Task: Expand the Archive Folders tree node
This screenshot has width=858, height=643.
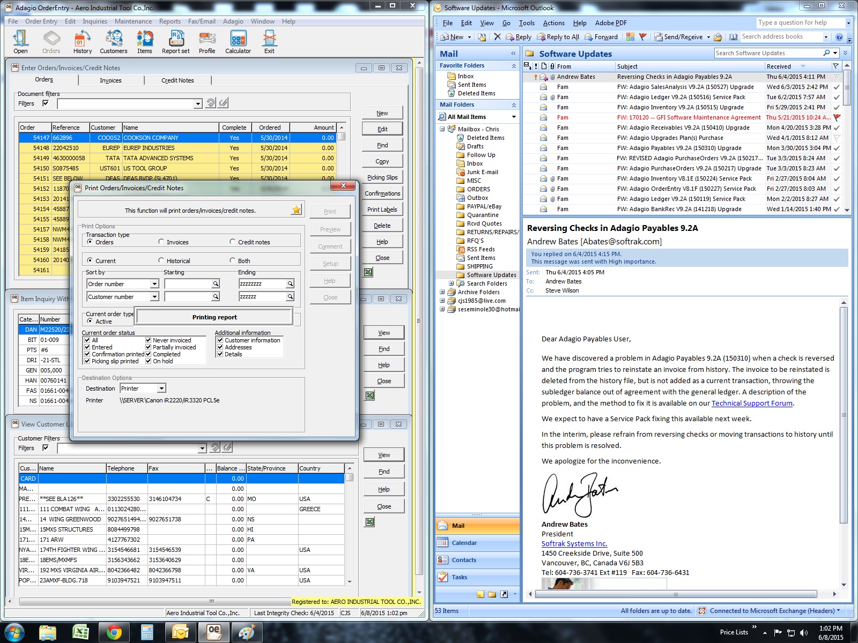Action: click(x=442, y=292)
